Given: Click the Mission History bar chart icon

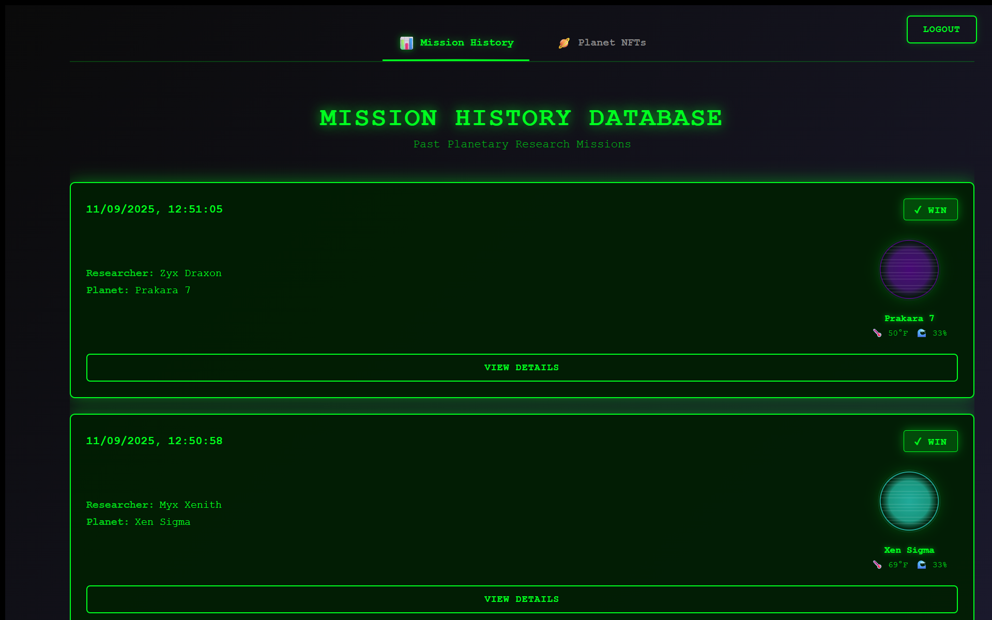Looking at the screenshot, I should (406, 43).
